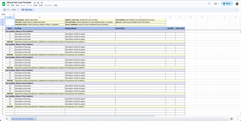Click the Actual Result header cell

140,28
